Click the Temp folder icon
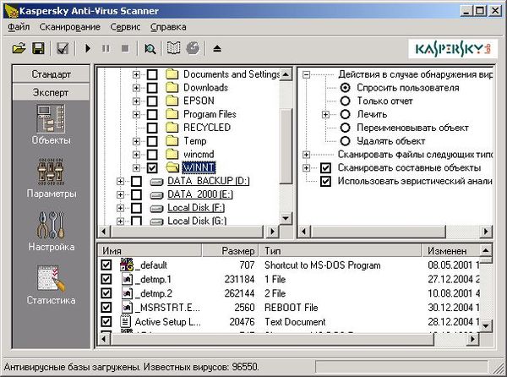507x377 pixels. [x=172, y=141]
